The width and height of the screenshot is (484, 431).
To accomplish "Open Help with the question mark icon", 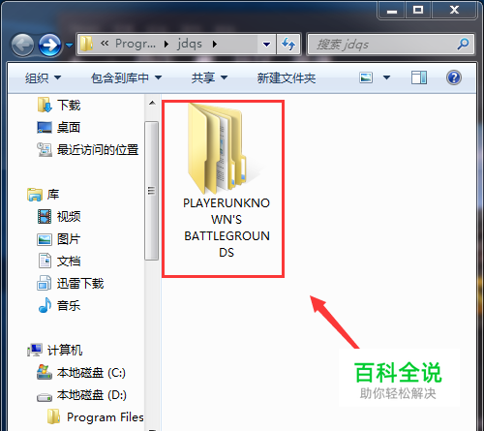I will (454, 77).
